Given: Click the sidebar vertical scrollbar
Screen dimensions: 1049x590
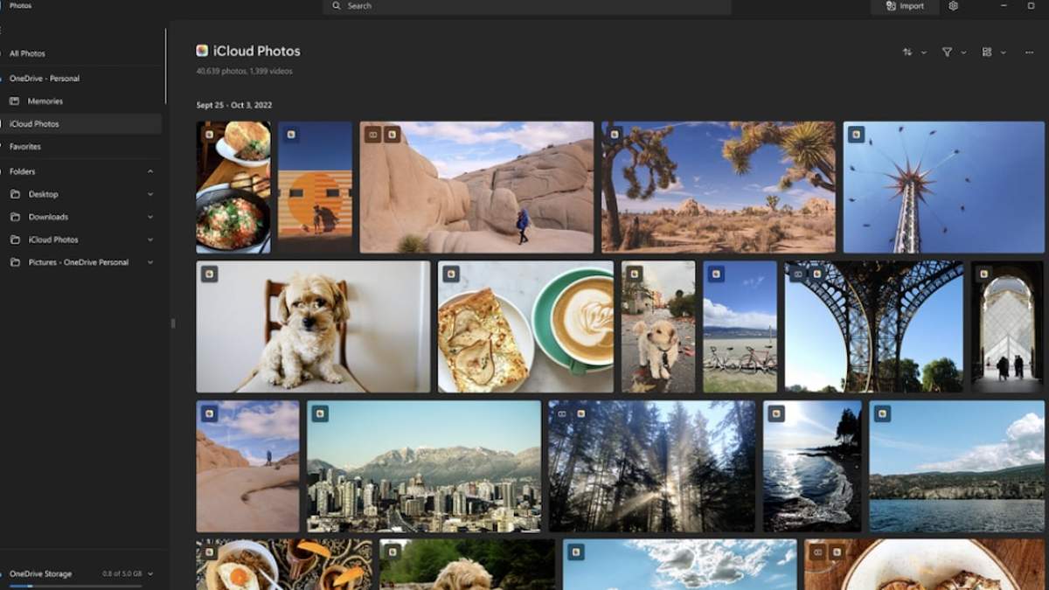Looking at the screenshot, I should click(x=165, y=66).
